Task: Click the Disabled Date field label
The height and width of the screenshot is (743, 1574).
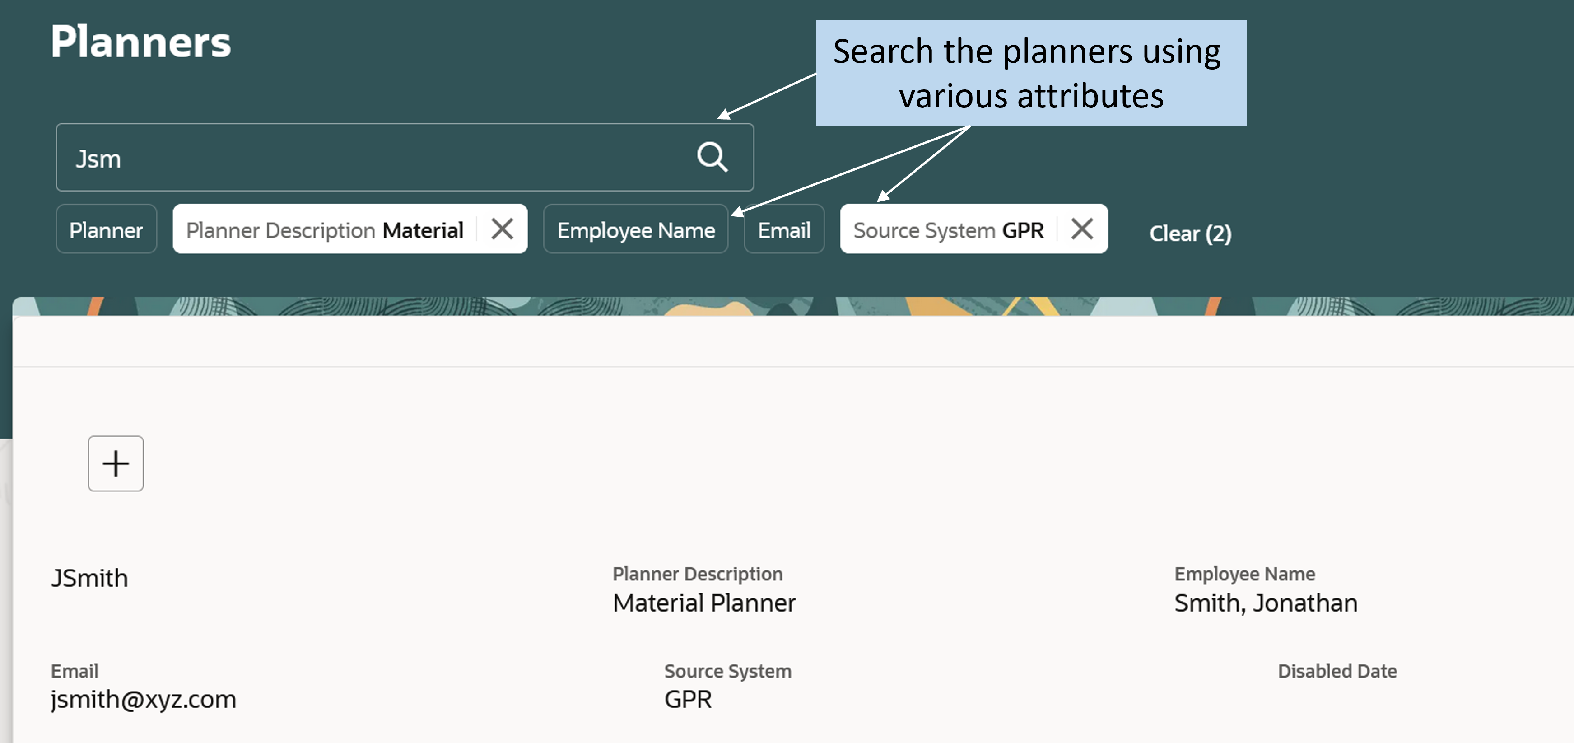Action: point(1337,671)
